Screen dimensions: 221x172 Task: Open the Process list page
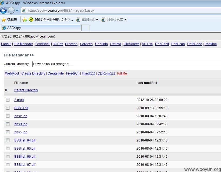tap(71, 44)
